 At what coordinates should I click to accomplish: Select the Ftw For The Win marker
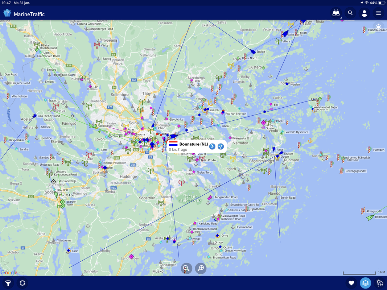(223, 112)
